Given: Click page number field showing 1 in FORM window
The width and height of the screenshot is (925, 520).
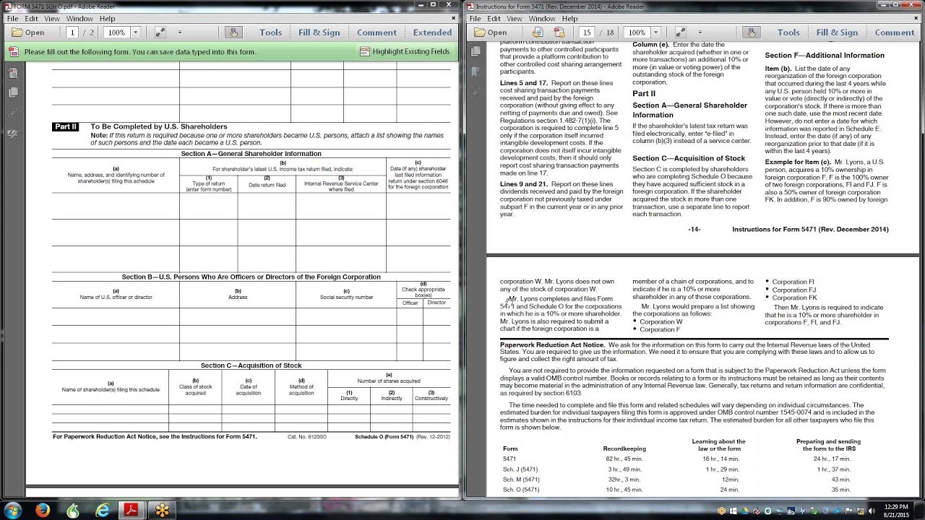Looking at the screenshot, I should pyautogui.click(x=72, y=32).
